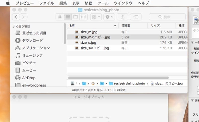Open AirDrop in sidebar

25,78
